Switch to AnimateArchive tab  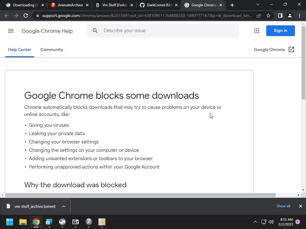click(70, 5)
